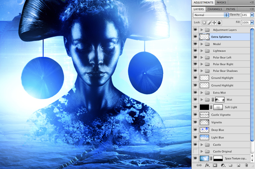Toggle visibility of the Model group

[x=195, y=44]
